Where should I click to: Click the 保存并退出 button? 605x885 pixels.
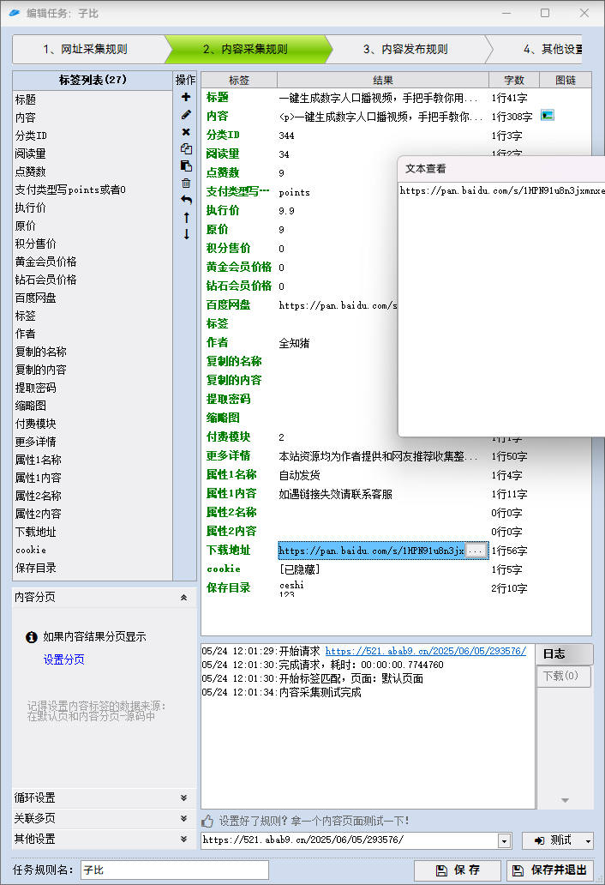pos(550,870)
